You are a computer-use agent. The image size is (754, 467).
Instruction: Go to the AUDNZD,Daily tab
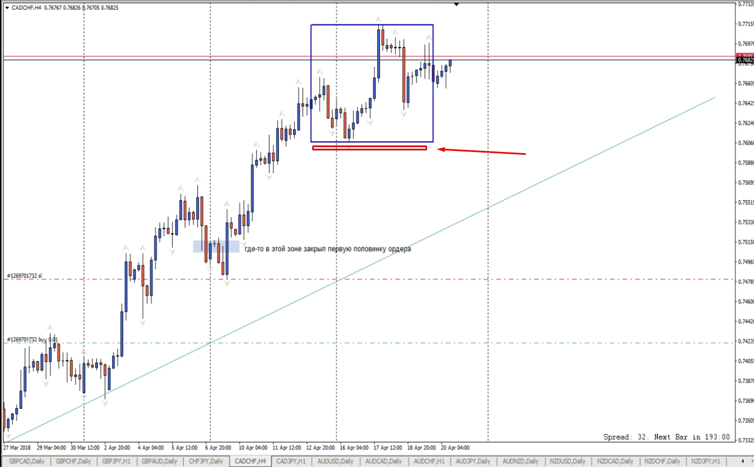tap(520, 461)
